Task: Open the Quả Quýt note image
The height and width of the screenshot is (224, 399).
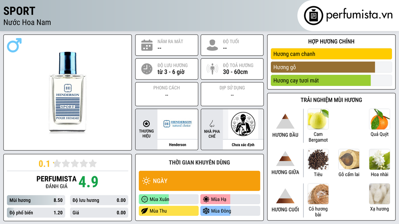Action: 380,119
